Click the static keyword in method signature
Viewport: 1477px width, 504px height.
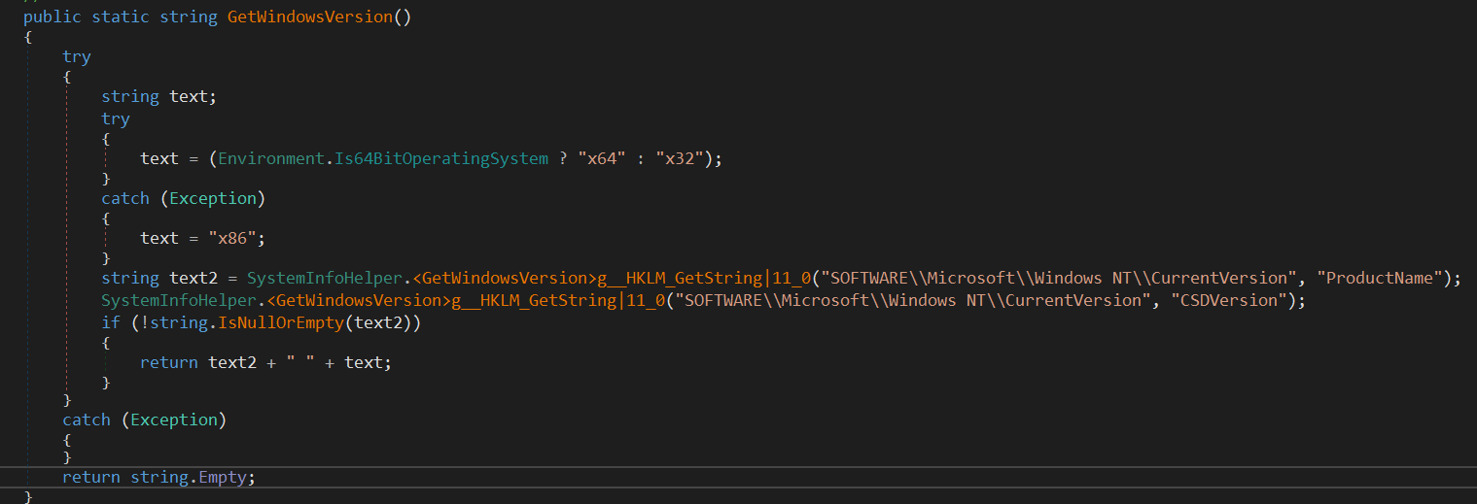coord(121,17)
